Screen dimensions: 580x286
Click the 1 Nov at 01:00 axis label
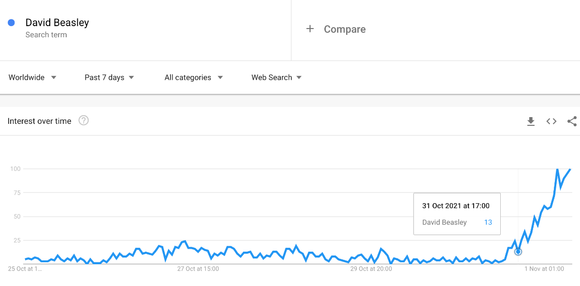pos(544,269)
